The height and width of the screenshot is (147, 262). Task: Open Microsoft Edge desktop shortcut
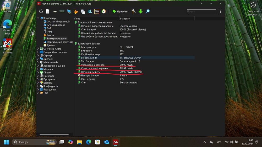click(8, 27)
